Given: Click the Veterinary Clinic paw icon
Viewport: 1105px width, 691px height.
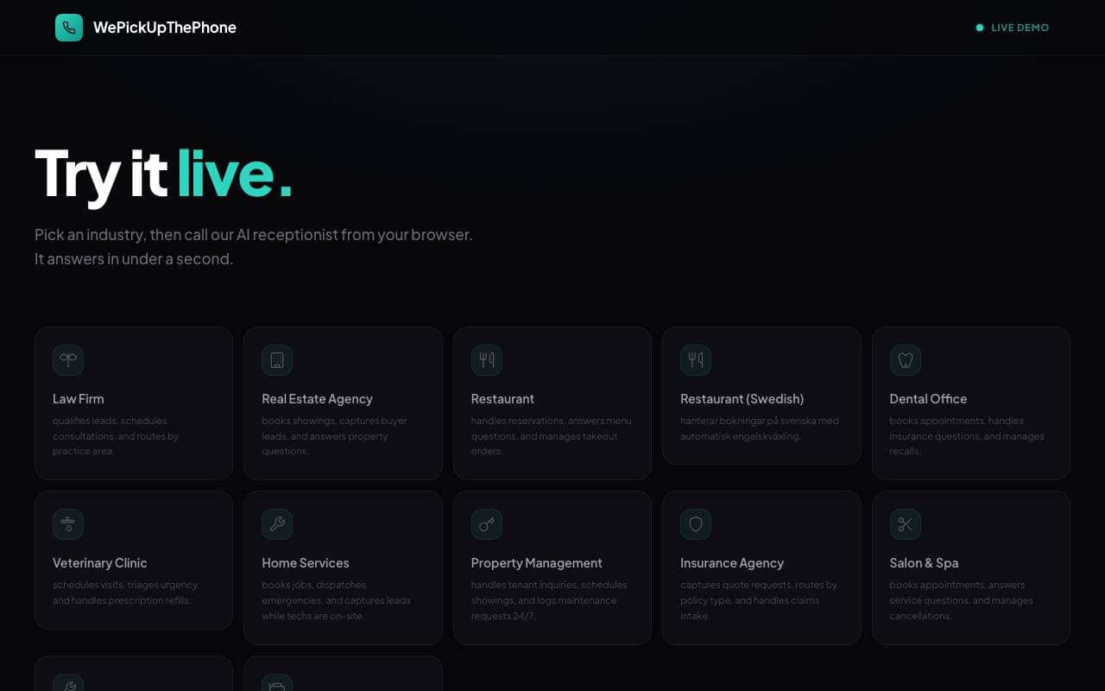Looking at the screenshot, I should [68, 524].
